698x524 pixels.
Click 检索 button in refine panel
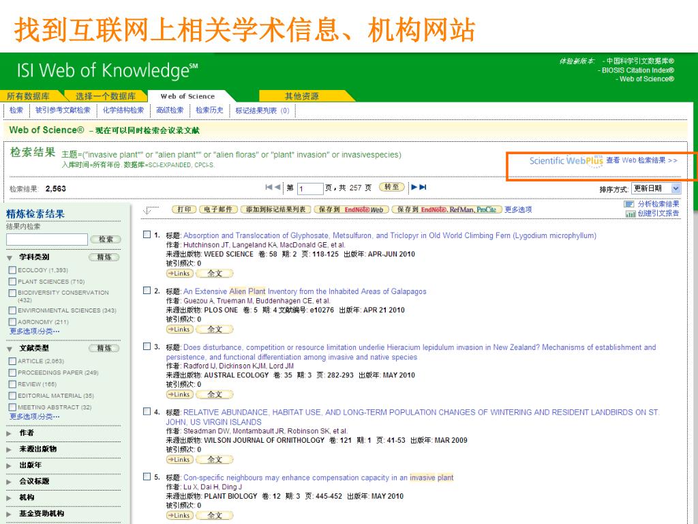pyautogui.click(x=106, y=239)
